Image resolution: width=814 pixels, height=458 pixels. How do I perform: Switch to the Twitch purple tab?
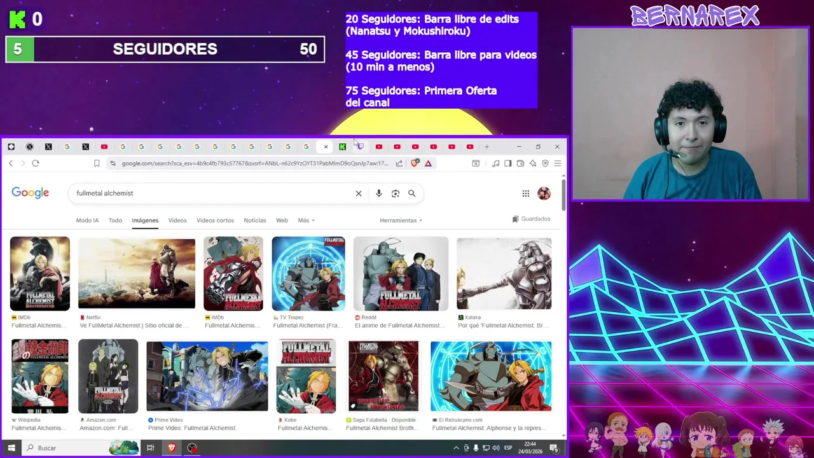tap(360, 147)
